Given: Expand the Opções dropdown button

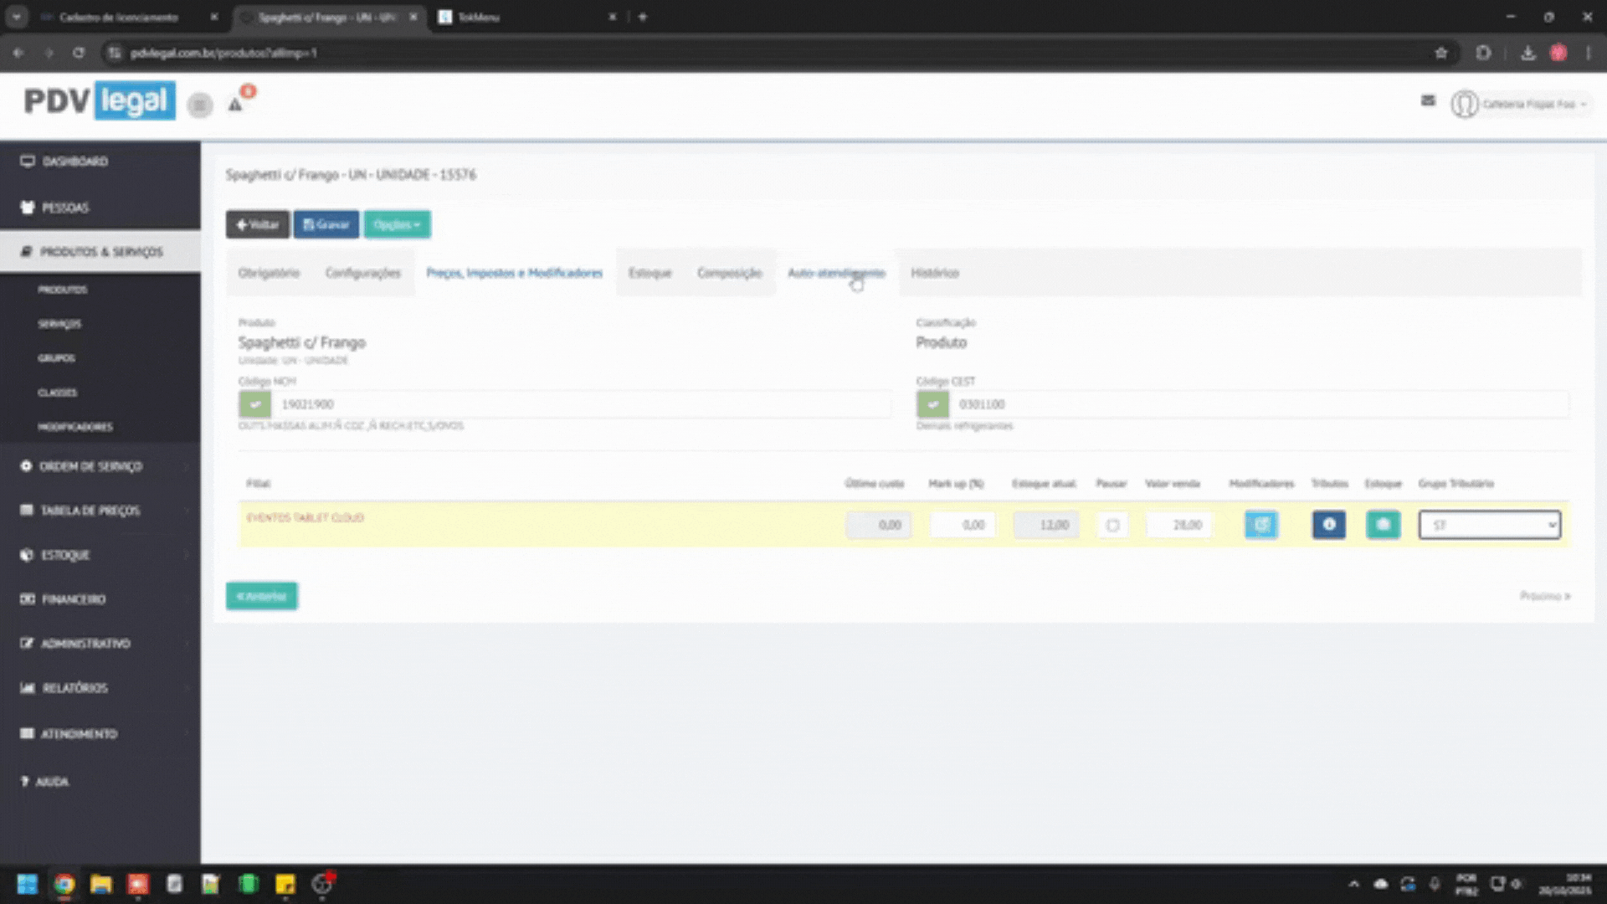Looking at the screenshot, I should point(397,224).
